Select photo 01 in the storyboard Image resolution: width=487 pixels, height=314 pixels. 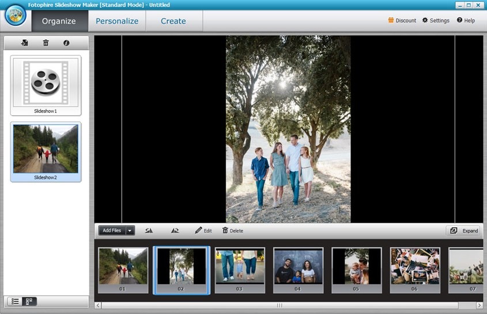123,270
